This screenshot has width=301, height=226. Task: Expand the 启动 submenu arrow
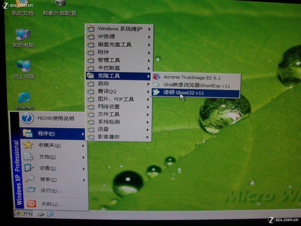click(x=148, y=84)
